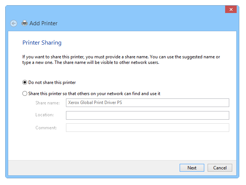
Task: Click the 'Add Printer' title text
Action: [x=43, y=23]
